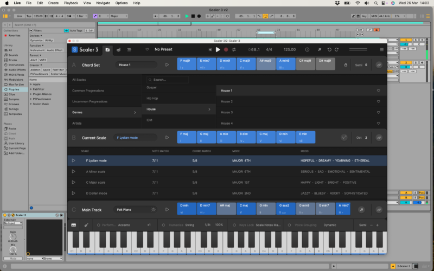Image resolution: width=434 pixels, height=271 pixels.
Task: Open the F Lydian mode scale selector
Action: click(x=135, y=138)
